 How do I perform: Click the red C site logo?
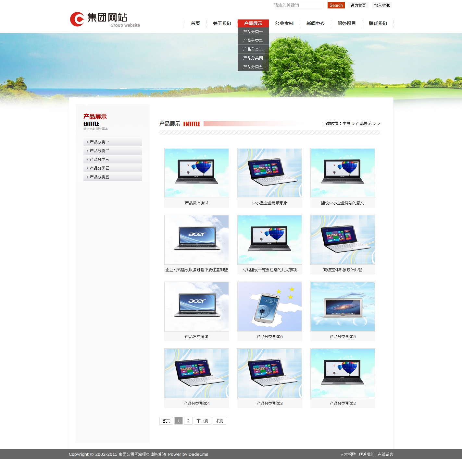[77, 19]
